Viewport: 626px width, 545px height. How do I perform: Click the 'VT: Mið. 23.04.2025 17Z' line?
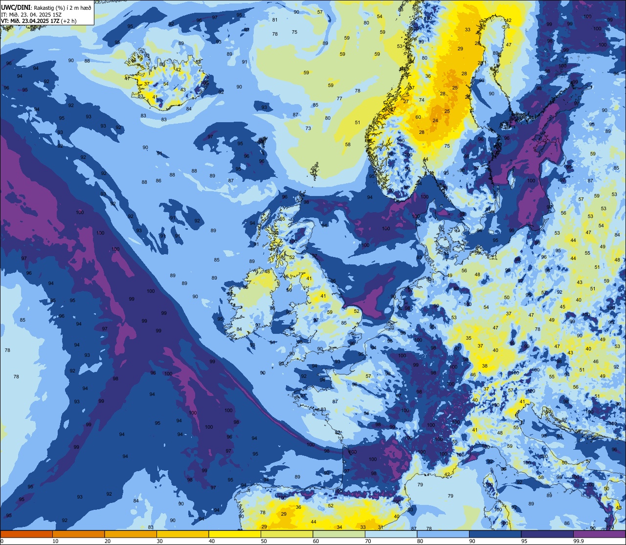coord(31,21)
